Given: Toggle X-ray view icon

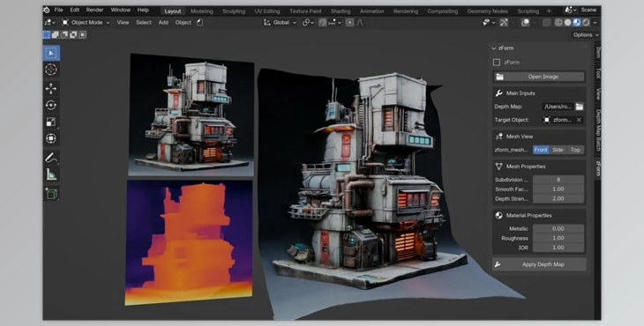Looking at the screenshot, I should [x=546, y=23].
